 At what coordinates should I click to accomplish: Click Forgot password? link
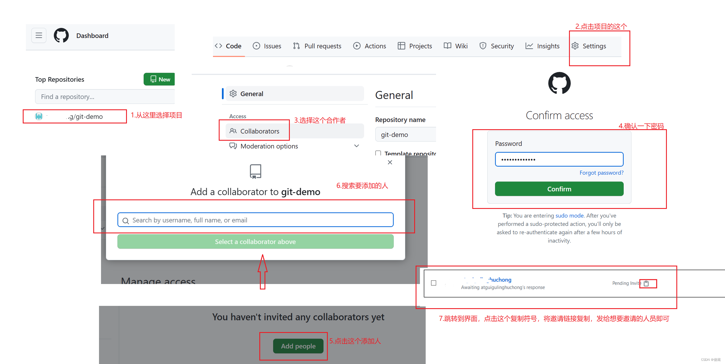[602, 173]
